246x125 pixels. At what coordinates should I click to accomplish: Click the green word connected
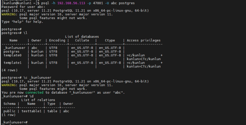[x=34, y=93]
